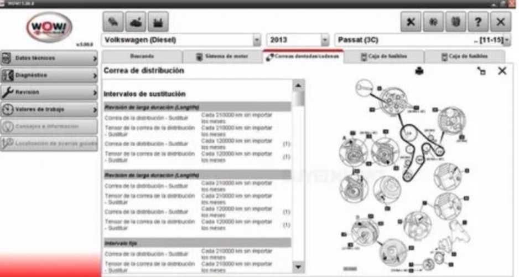Click the WOW! logo

(49, 27)
